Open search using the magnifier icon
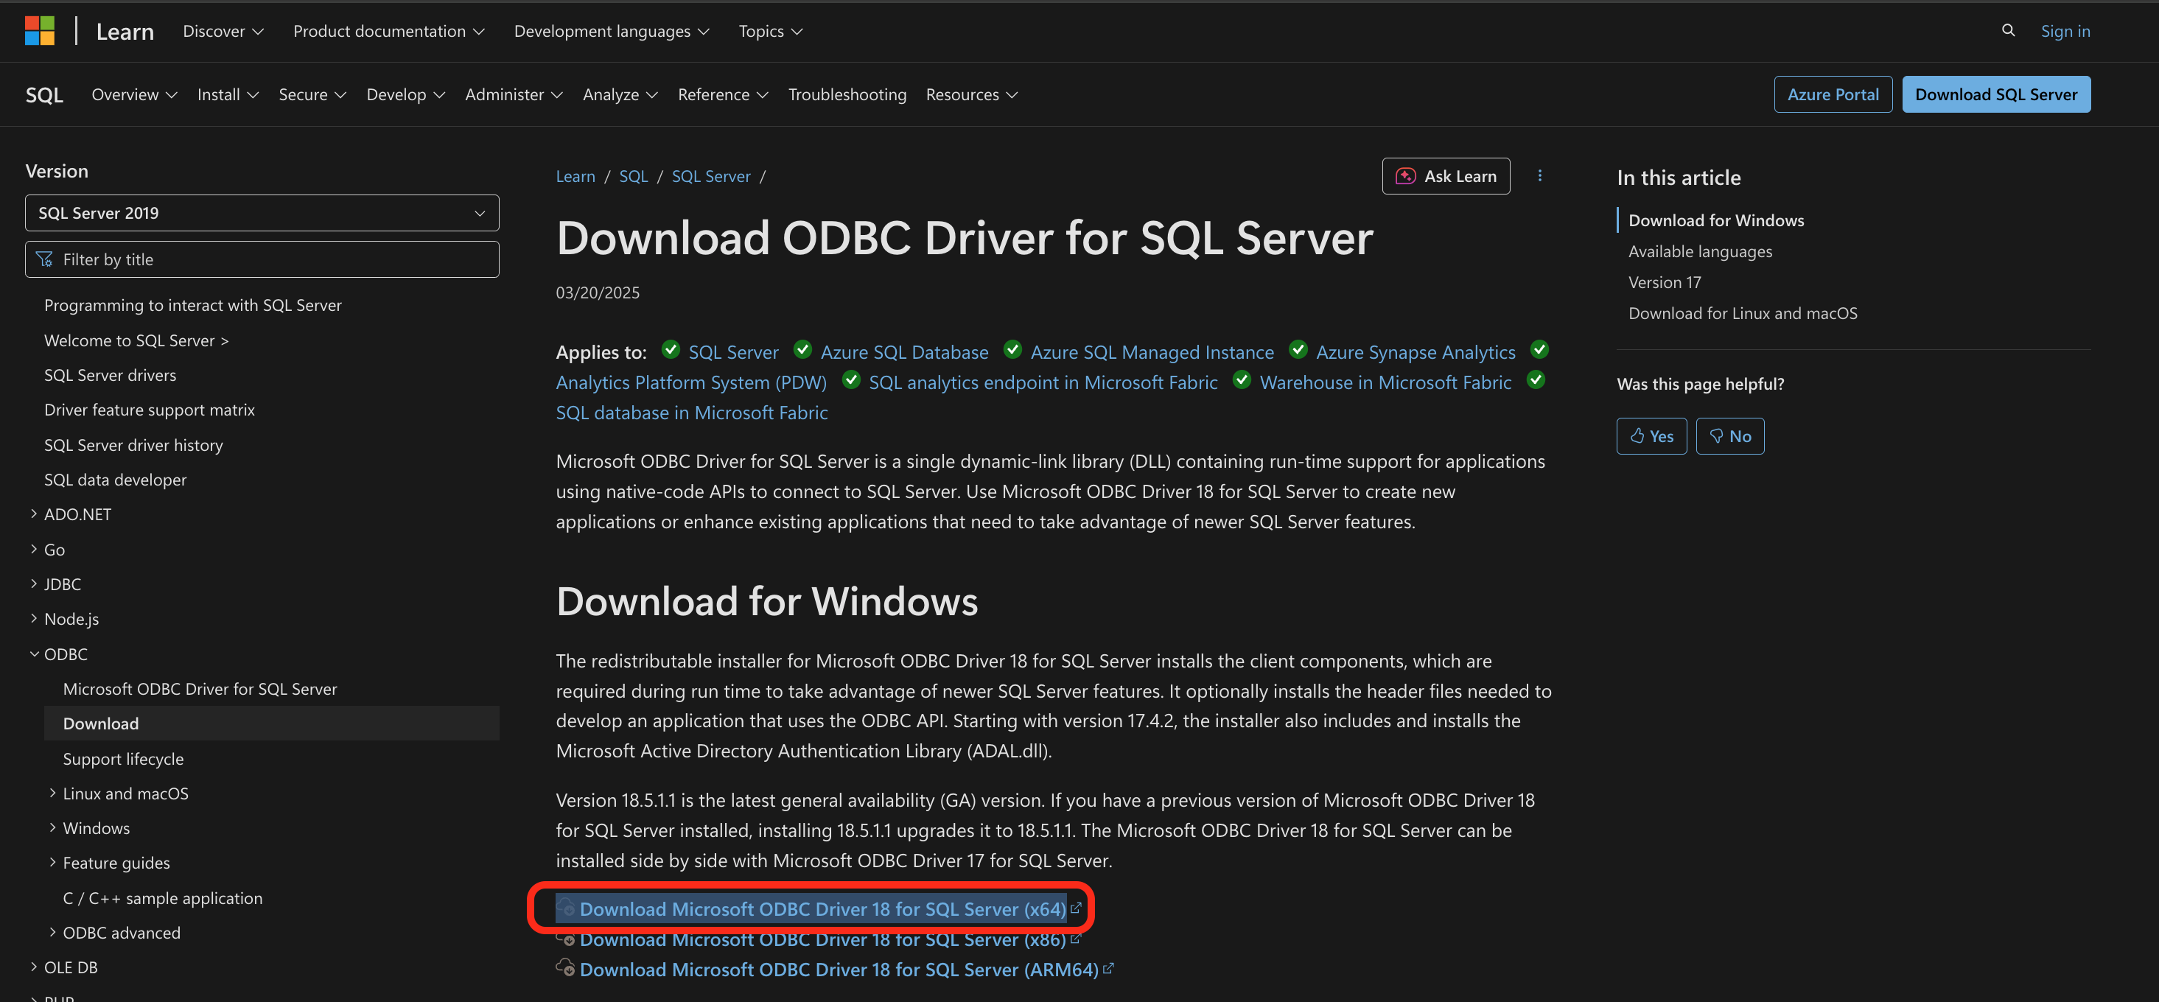The image size is (2159, 1002). [2008, 30]
